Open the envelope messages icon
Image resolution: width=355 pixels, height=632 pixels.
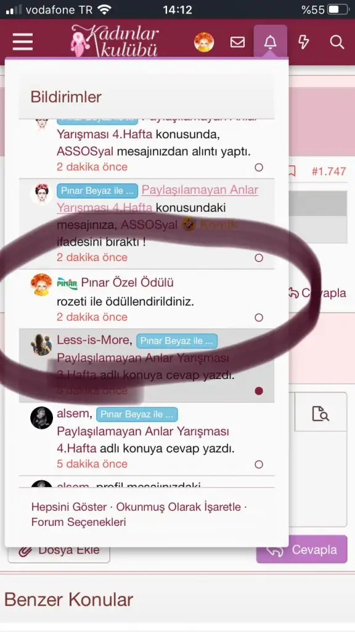click(237, 42)
